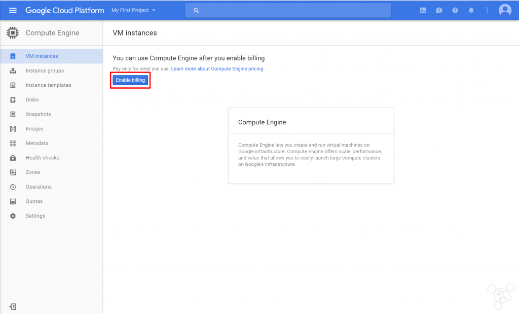Click the Images sidebar icon
519x314 pixels.
pyautogui.click(x=13, y=129)
